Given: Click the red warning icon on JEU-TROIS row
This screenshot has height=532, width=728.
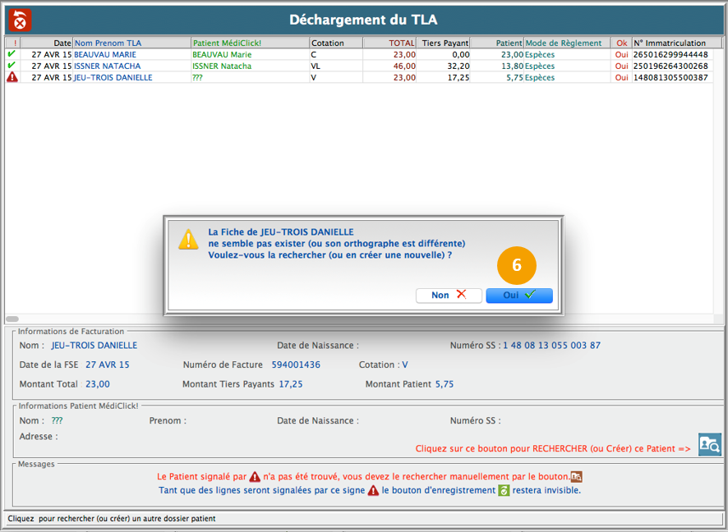Looking at the screenshot, I should 12,77.
